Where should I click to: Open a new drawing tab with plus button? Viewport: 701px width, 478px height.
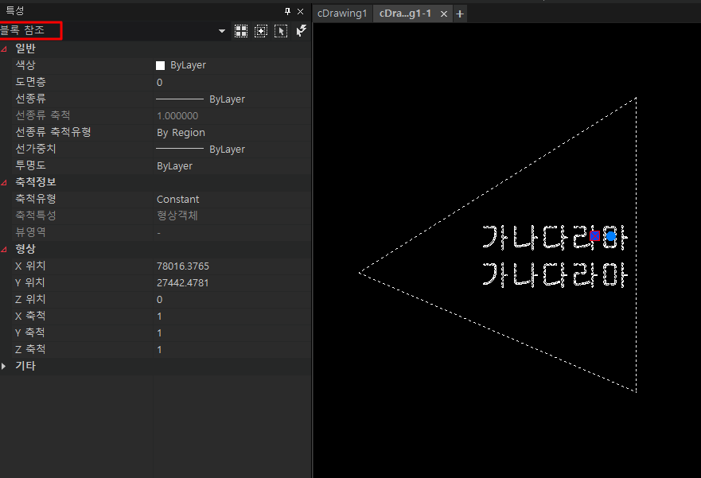(x=460, y=14)
